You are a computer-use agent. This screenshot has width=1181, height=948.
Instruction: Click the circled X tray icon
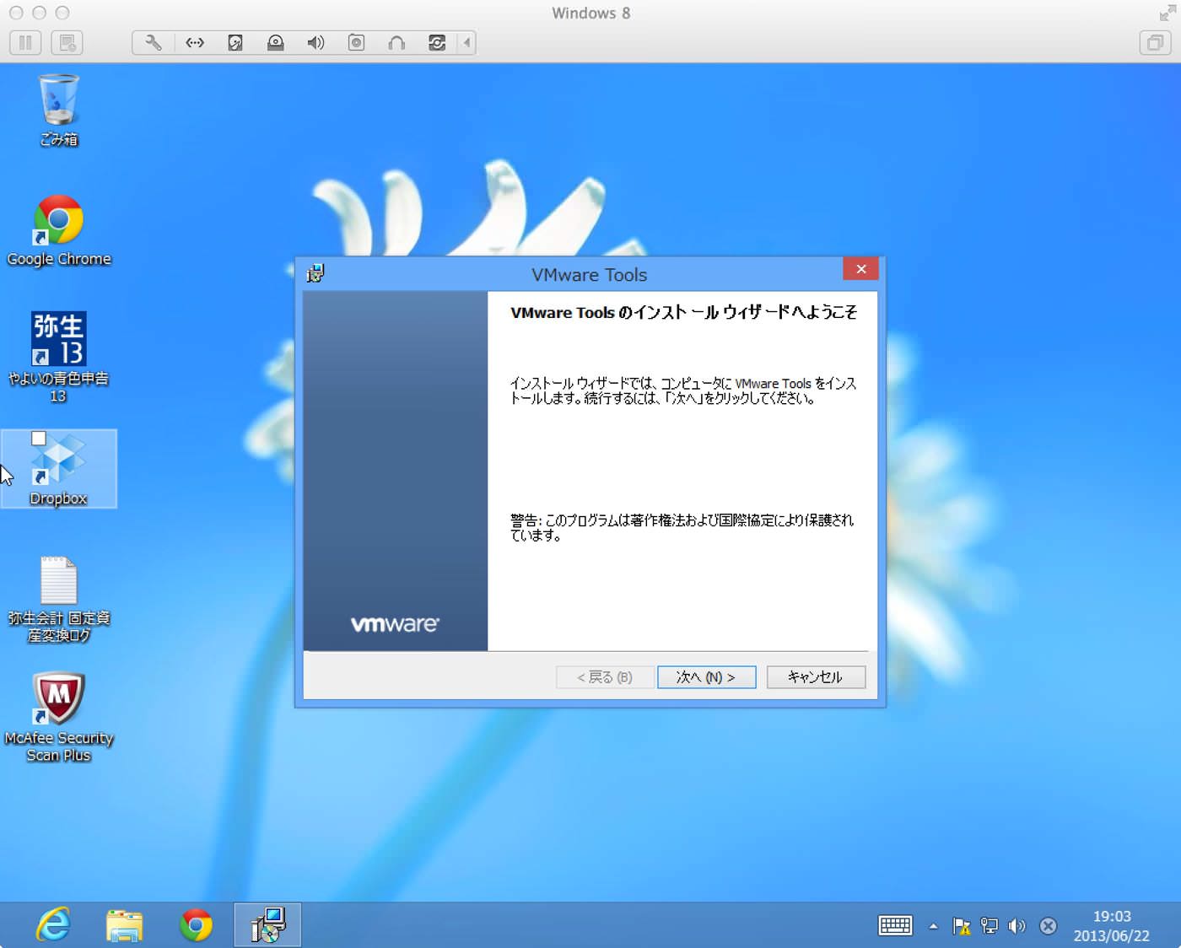click(1048, 926)
